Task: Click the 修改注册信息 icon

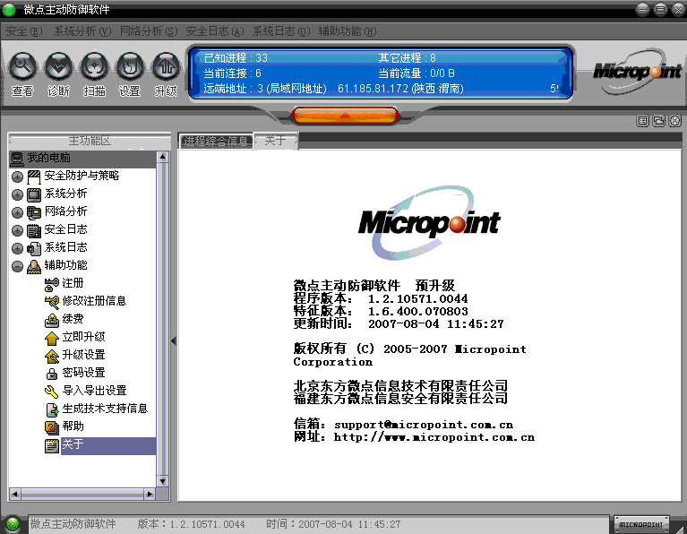Action: coord(52,302)
